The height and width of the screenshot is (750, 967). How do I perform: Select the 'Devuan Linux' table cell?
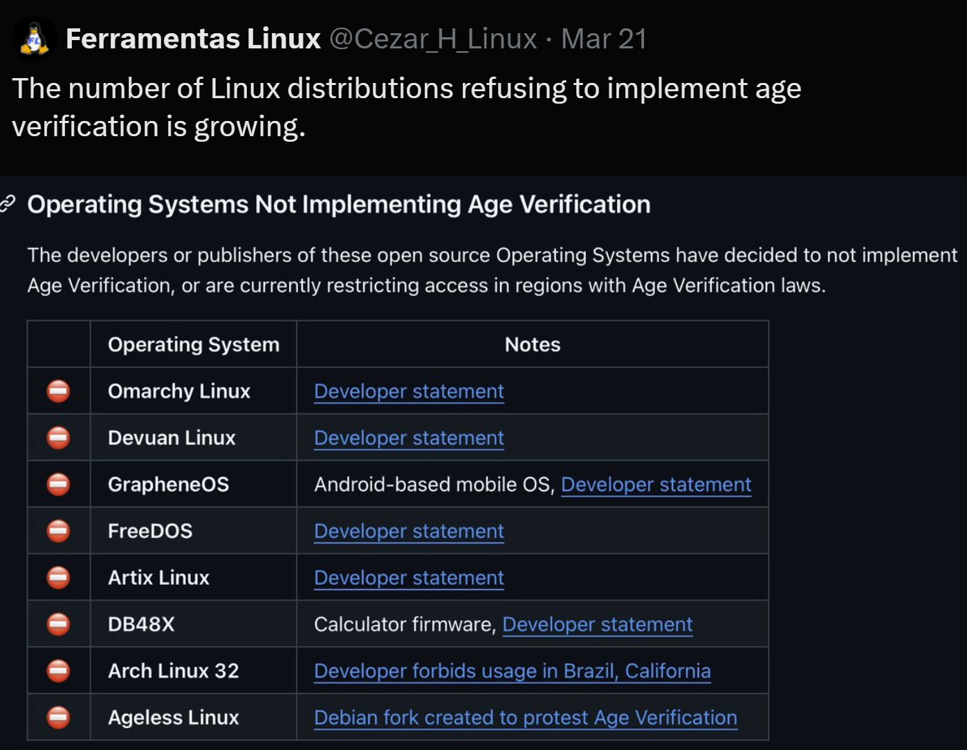[x=194, y=438]
